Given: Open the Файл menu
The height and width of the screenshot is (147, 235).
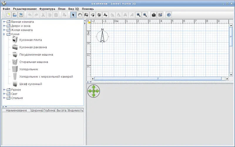Looking at the screenshot, I should (6, 9).
